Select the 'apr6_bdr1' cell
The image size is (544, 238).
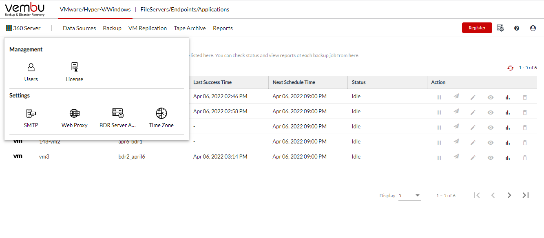click(130, 141)
